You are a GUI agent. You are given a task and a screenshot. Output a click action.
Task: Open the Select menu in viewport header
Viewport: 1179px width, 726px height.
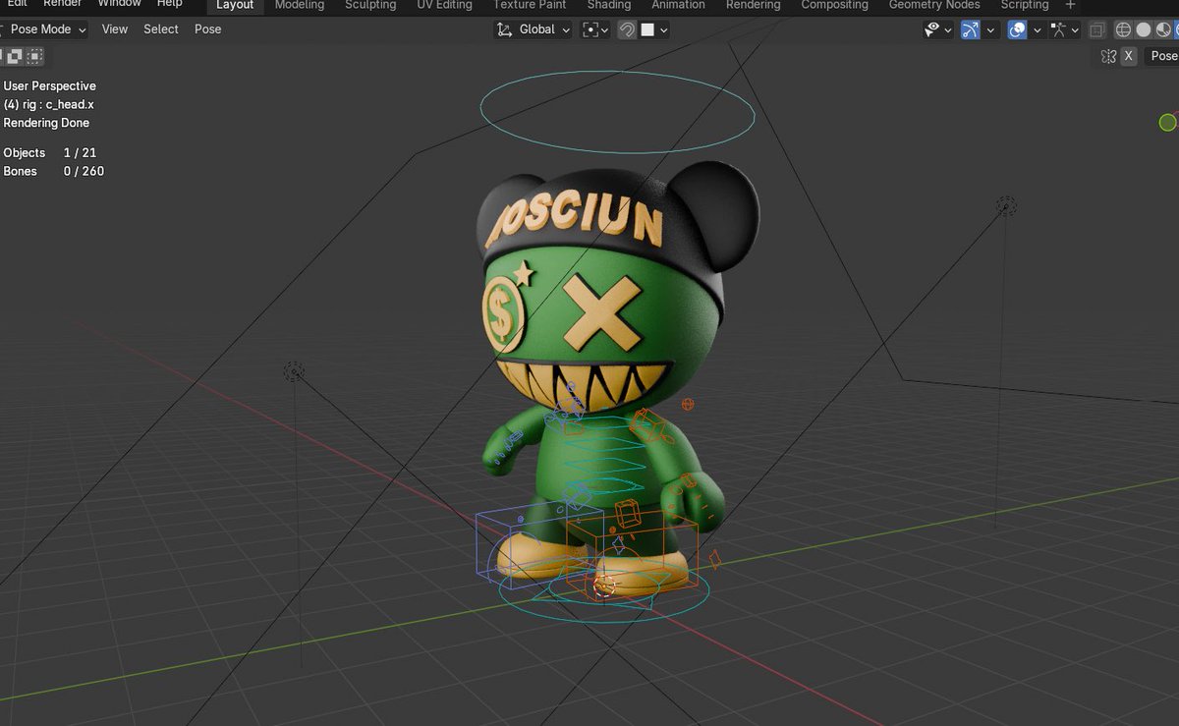pyautogui.click(x=161, y=29)
